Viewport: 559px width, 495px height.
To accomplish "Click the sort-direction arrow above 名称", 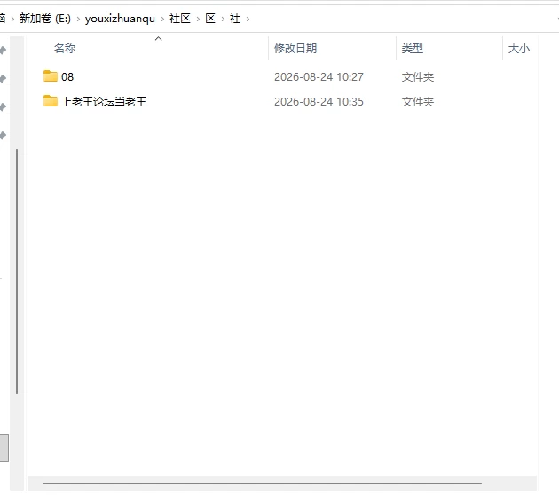I will pyautogui.click(x=159, y=38).
